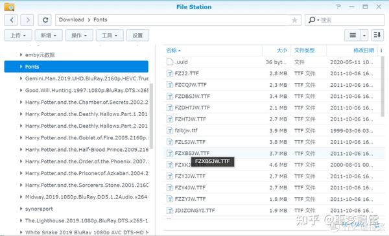Expand the emby元数据 folder tree arrow
This screenshot has height=236, width=389.
click(x=21, y=54)
